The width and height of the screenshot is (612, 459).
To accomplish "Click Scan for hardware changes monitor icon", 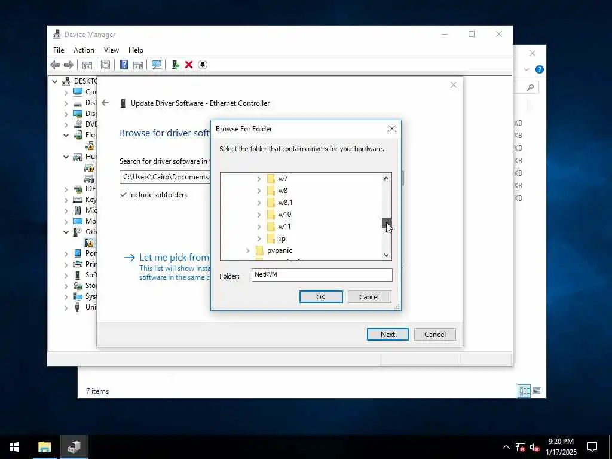I will [x=157, y=65].
